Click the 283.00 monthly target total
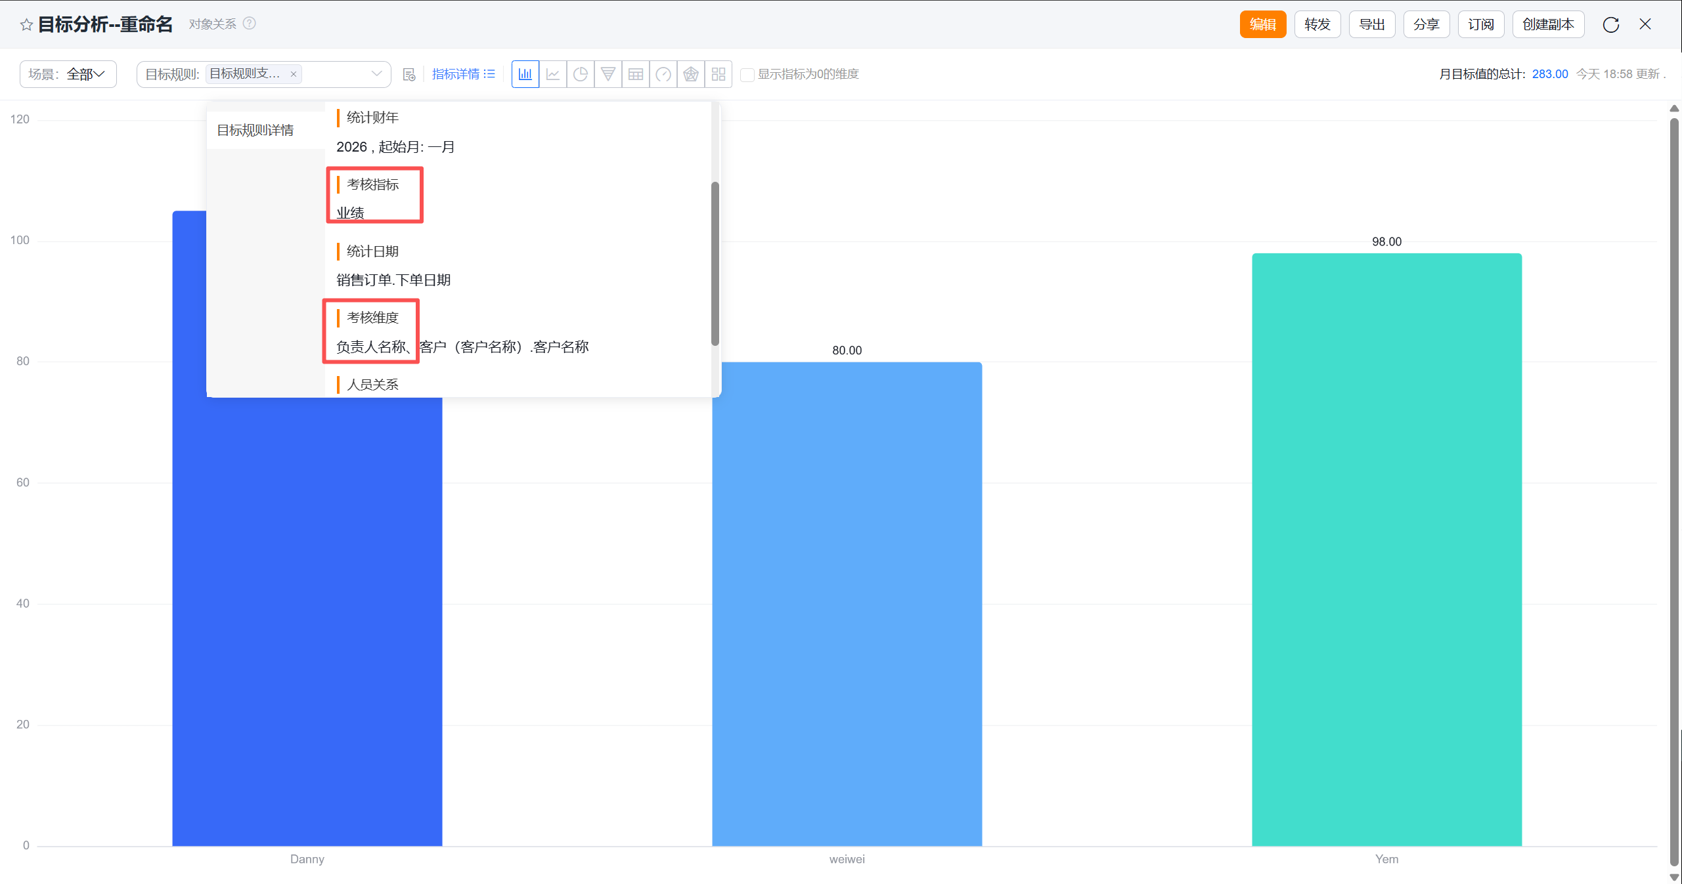This screenshot has width=1682, height=884. coord(1550,74)
